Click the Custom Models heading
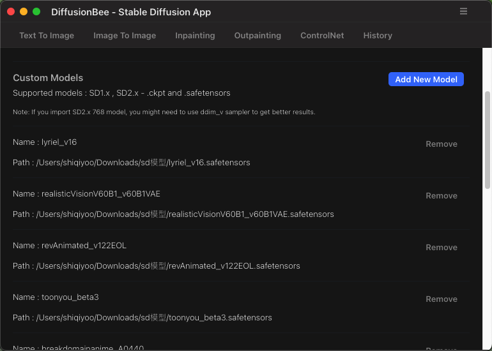Image resolution: width=492 pixels, height=351 pixels. click(48, 78)
